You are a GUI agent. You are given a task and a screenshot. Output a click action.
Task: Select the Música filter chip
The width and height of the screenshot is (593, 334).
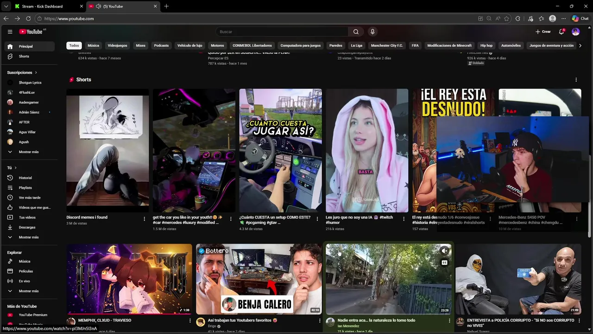click(94, 45)
